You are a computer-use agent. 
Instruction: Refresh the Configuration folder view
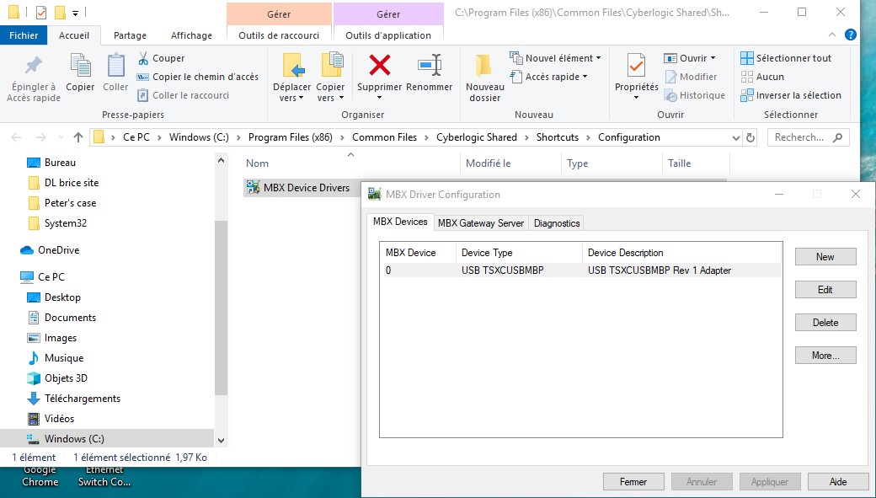750,137
